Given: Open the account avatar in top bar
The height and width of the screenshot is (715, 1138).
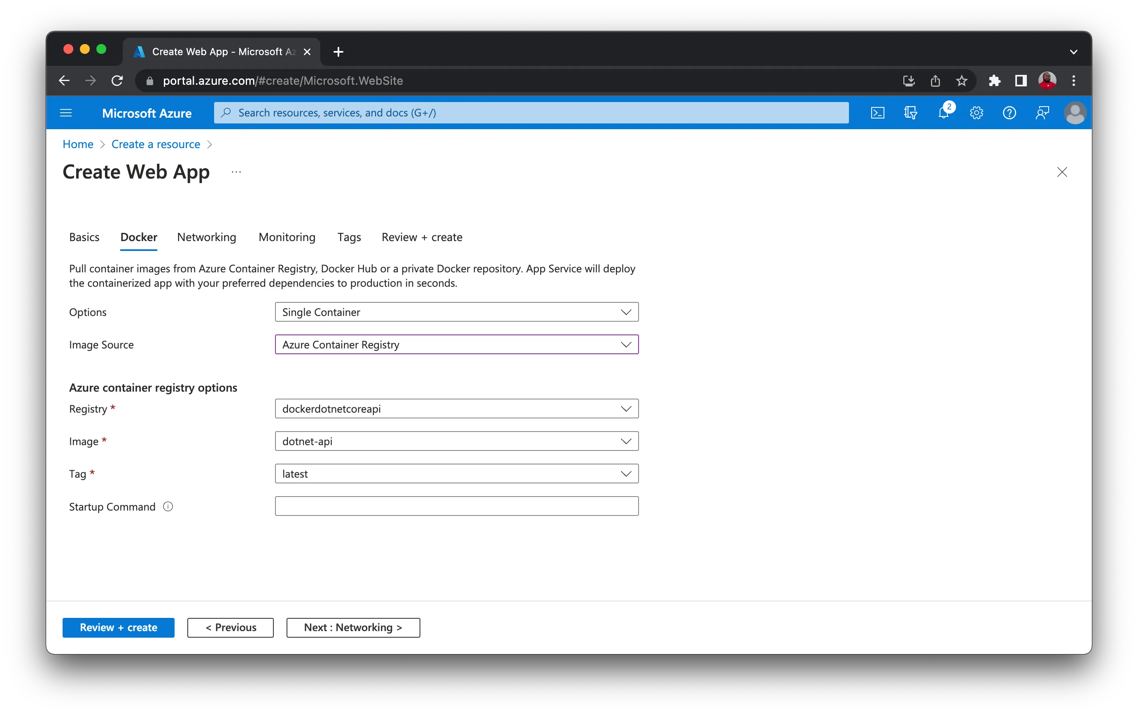Looking at the screenshot, I should coord(1075,112).
